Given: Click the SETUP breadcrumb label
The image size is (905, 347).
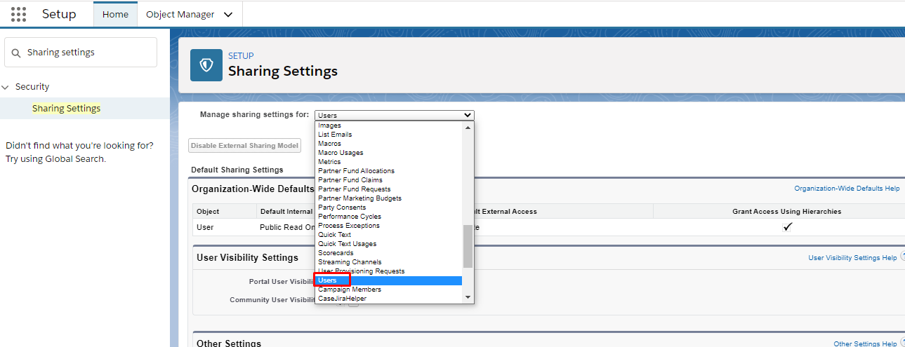Looking at the screenshot, I should (241, 56).
